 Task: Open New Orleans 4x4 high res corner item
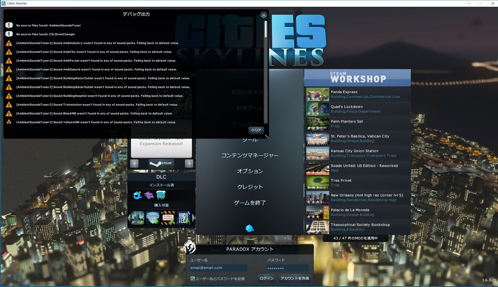[x=357, y=198]
